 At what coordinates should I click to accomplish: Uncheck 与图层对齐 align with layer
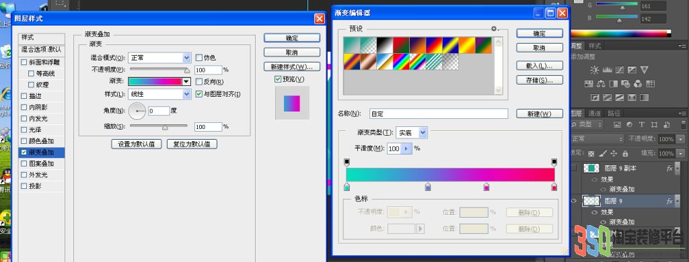pyautogui.click(x=198, y=94)
